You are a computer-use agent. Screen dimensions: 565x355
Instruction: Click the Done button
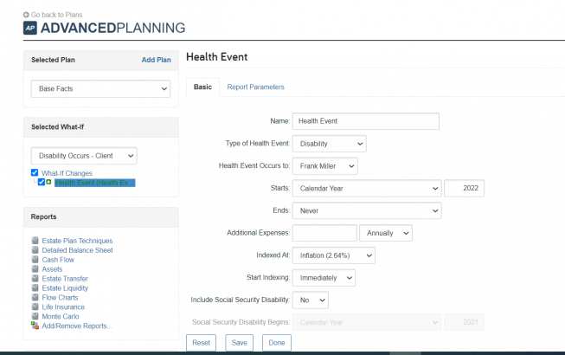pos(277,343)
